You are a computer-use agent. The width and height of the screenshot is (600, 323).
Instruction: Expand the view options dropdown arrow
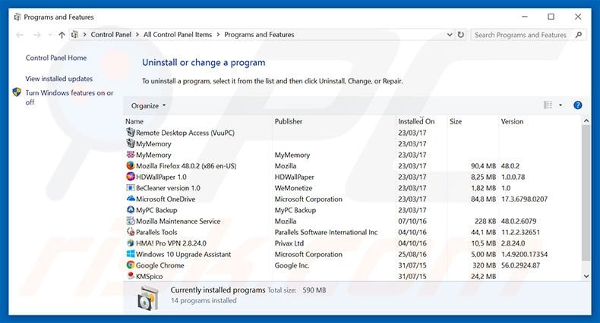pos(561,105)
